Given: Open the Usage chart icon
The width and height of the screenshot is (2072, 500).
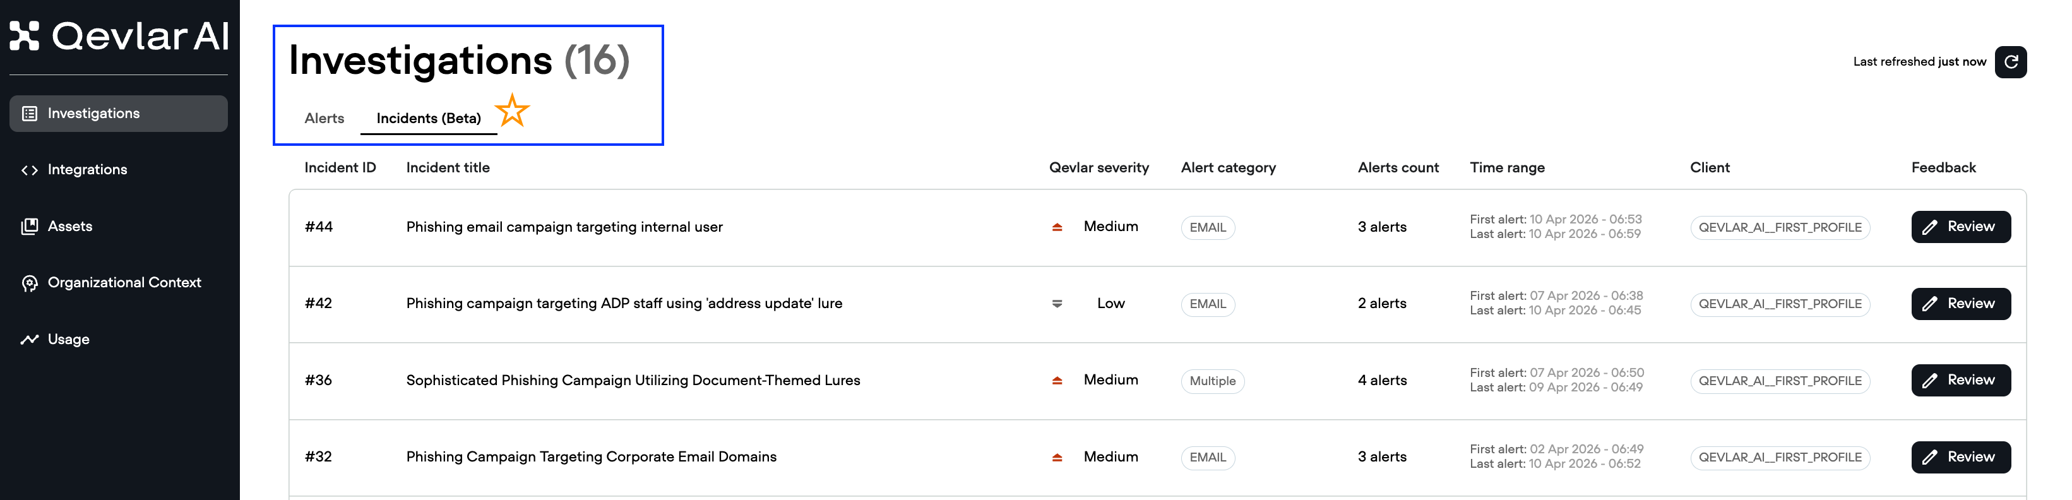Looking at the screenshot, I should 29,339.
